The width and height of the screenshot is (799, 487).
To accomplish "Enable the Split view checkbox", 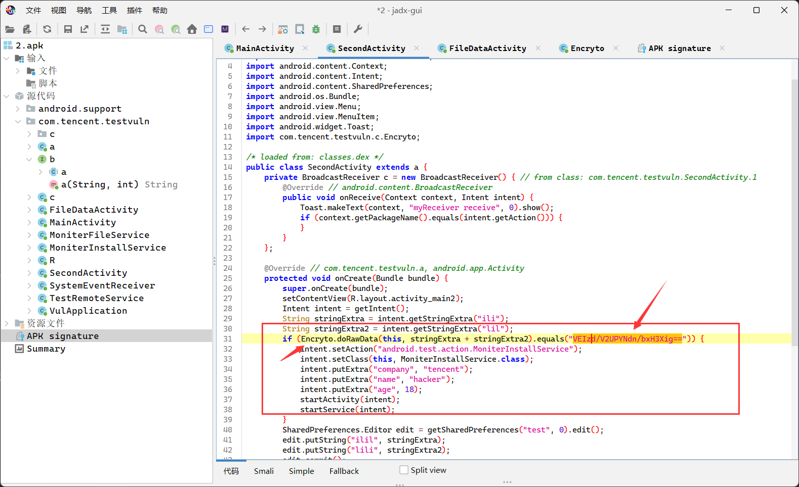I will pos(404,470).
